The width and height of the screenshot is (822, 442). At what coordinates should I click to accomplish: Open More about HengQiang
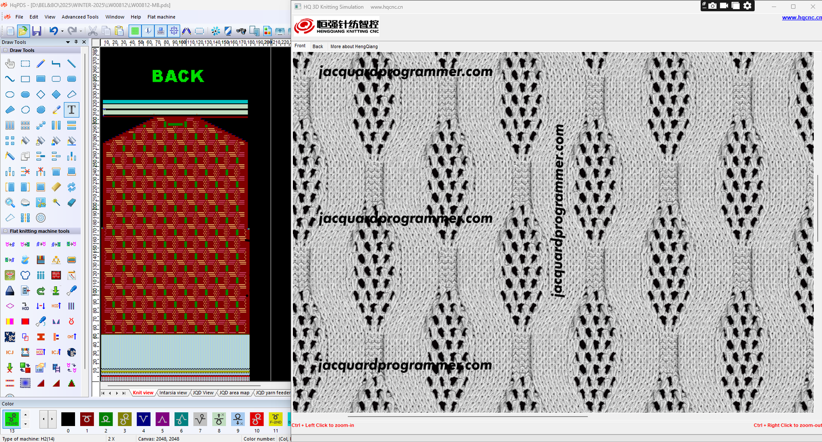(353, 46)
